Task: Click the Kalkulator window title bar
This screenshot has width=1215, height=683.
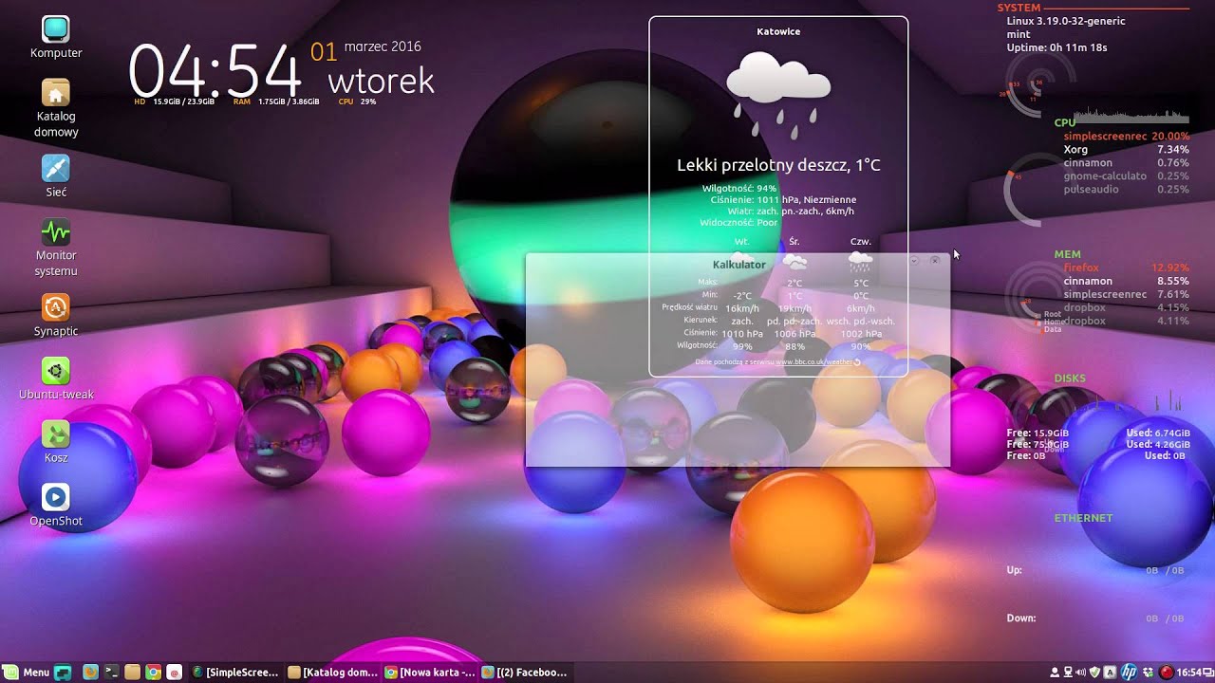Action: (738, 265)
